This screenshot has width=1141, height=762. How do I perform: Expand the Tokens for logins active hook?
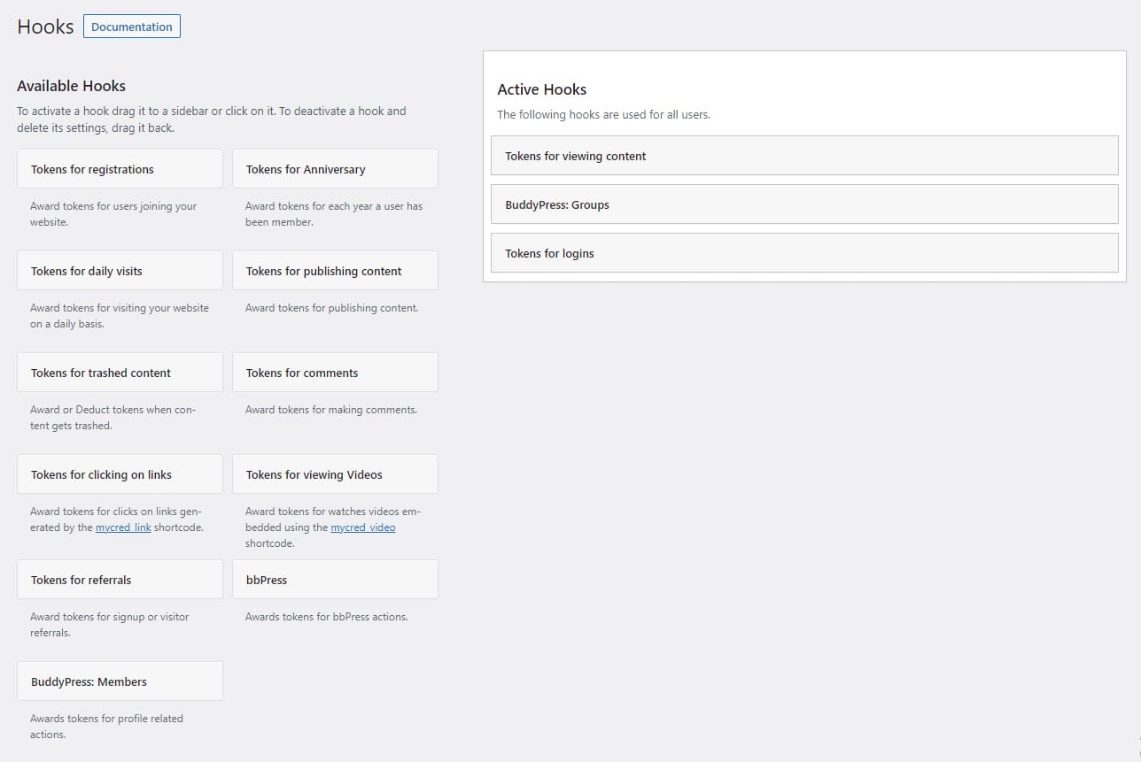click(804, 253)
